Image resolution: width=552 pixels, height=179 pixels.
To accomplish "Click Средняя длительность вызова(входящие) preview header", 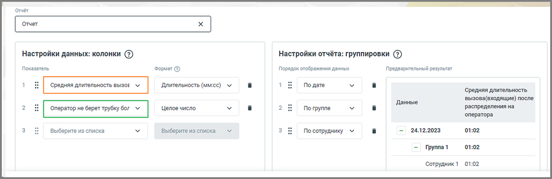I will [499, 102].
